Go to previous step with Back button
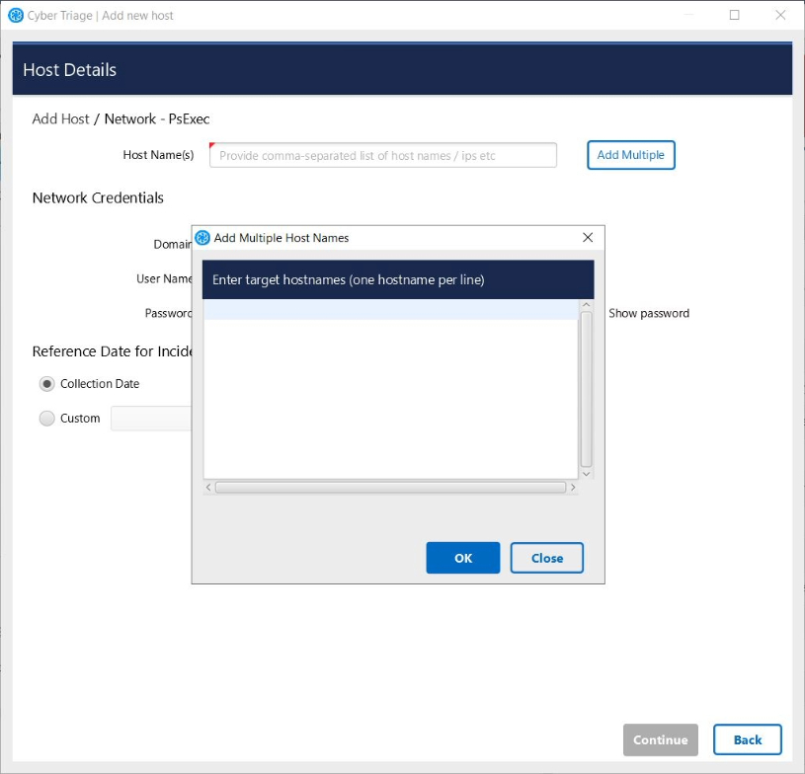Image resolution: width=805 pixels, height=774 pixels. point(747,739)
